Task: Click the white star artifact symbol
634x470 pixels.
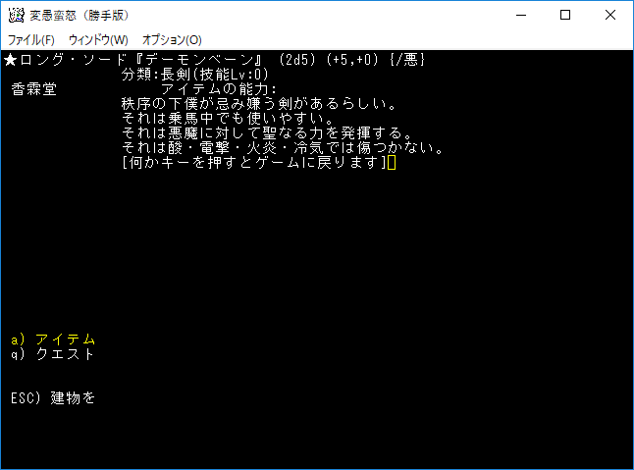Action: coord(10,60)
